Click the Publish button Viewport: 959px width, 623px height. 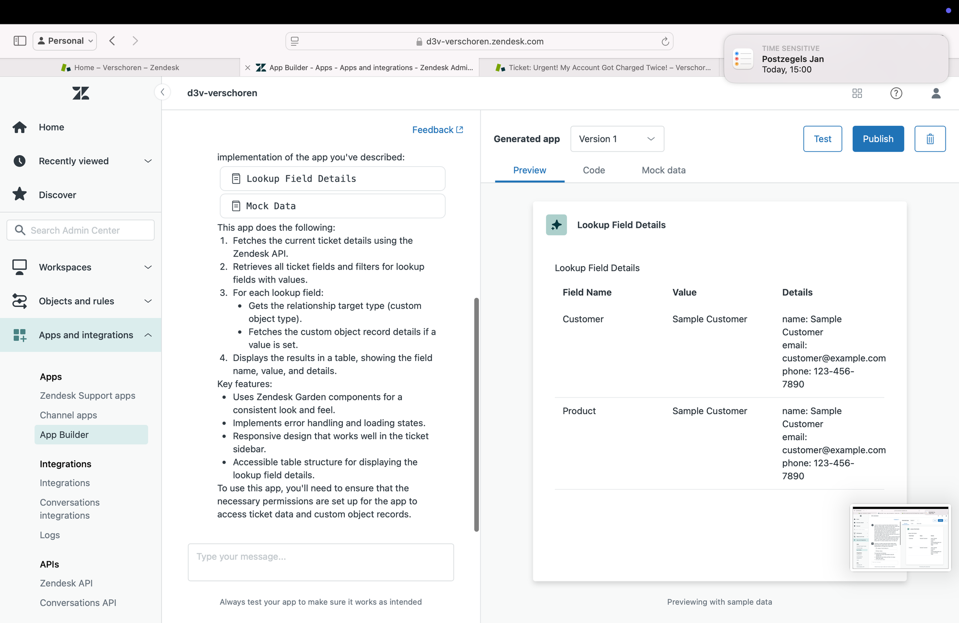(x=878, y=139)
